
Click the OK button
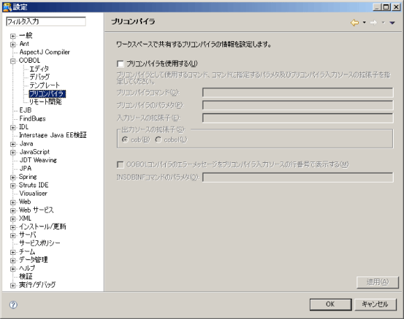pyautogui.click(x=331, y=304)
